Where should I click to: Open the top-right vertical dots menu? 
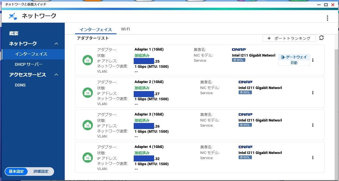(327, 18)
